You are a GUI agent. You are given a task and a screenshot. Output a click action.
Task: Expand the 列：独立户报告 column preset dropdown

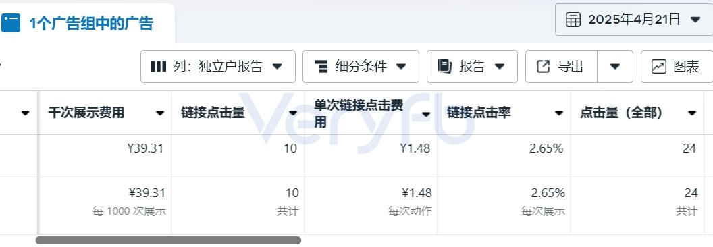point(218,66)
